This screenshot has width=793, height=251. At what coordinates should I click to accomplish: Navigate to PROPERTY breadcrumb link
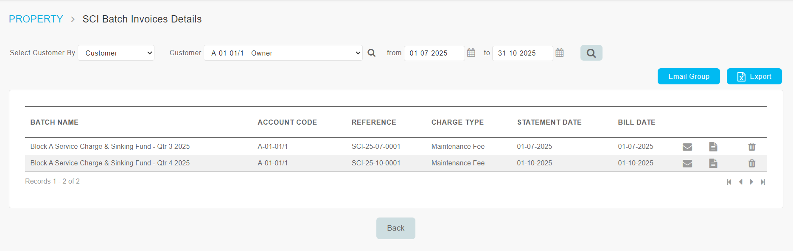[36, 19]
